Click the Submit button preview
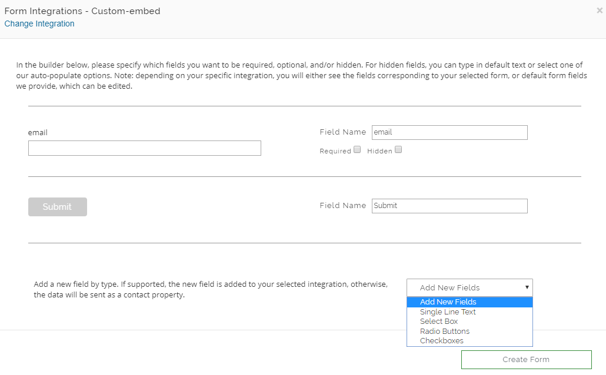 click(x=57, y=206)
